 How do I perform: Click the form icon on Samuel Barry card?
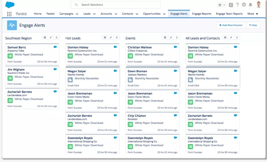(x=10, y=56)
